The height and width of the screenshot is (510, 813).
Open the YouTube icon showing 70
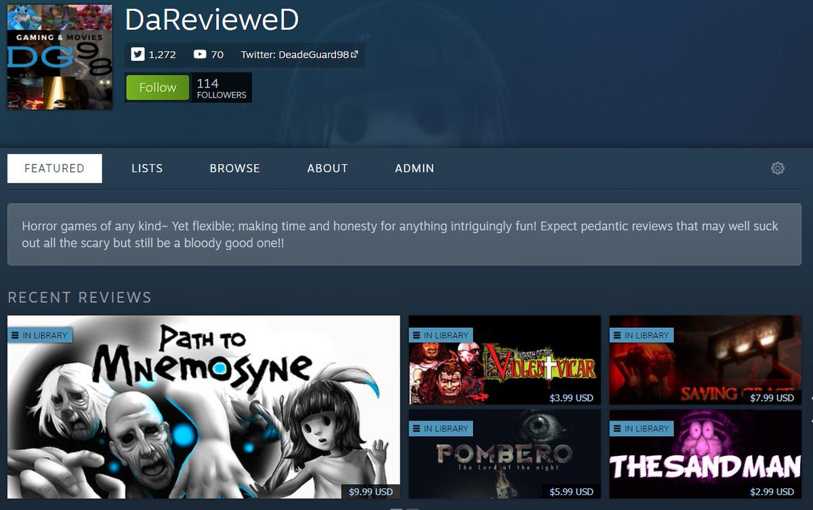tap(200, 55)
